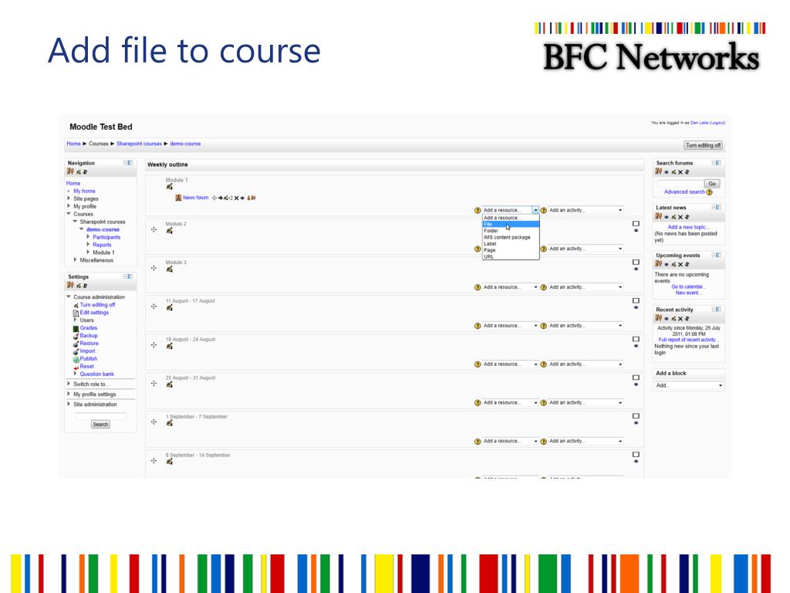Open the Add a block dropdown
This screenshot has width=790, height=593.
[689, 386]
